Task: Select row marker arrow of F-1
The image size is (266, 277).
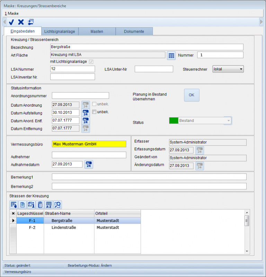Action: pyautogui.click(x=13, y=221)
